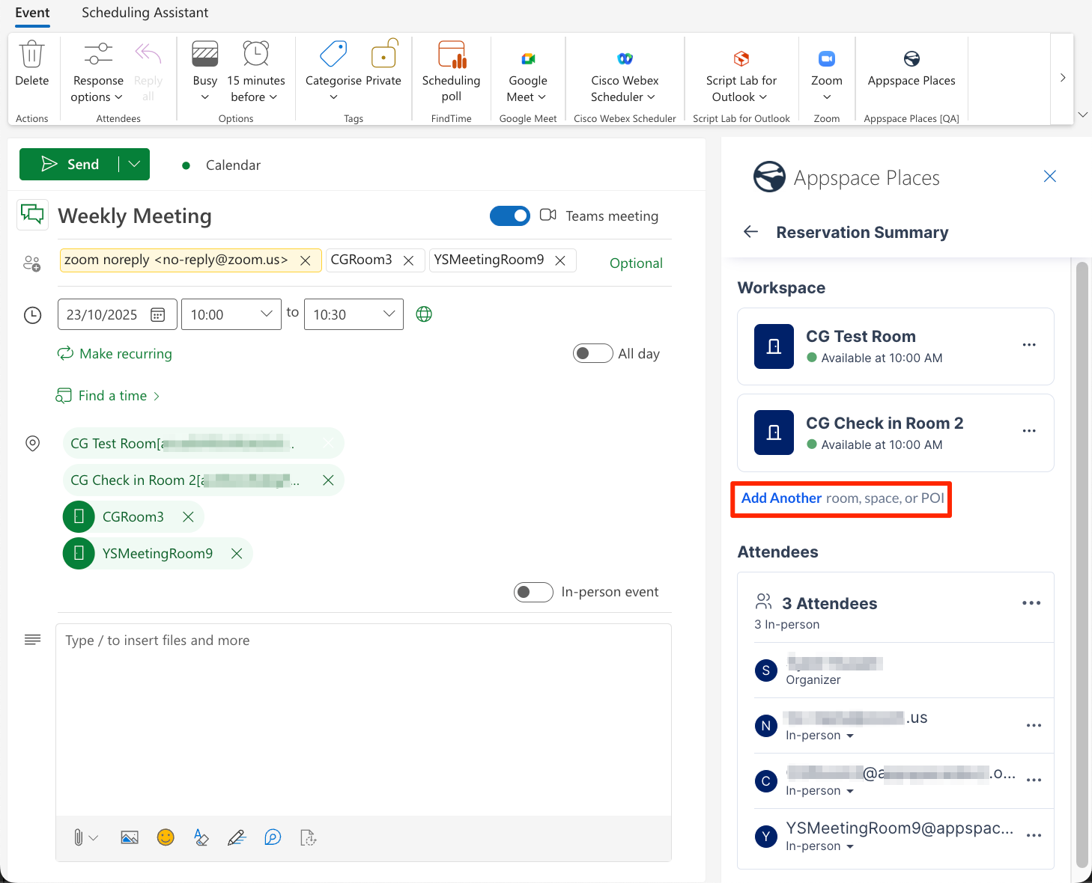This screenshot has height=883, width=1092.
Task: Enable the In-person event toggle
Action: pos(533,592)
